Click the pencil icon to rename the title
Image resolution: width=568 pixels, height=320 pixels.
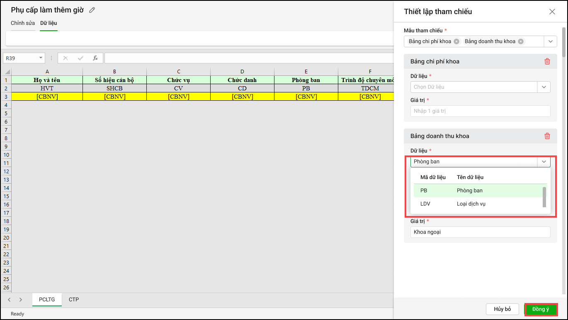(x=92, y=10)
